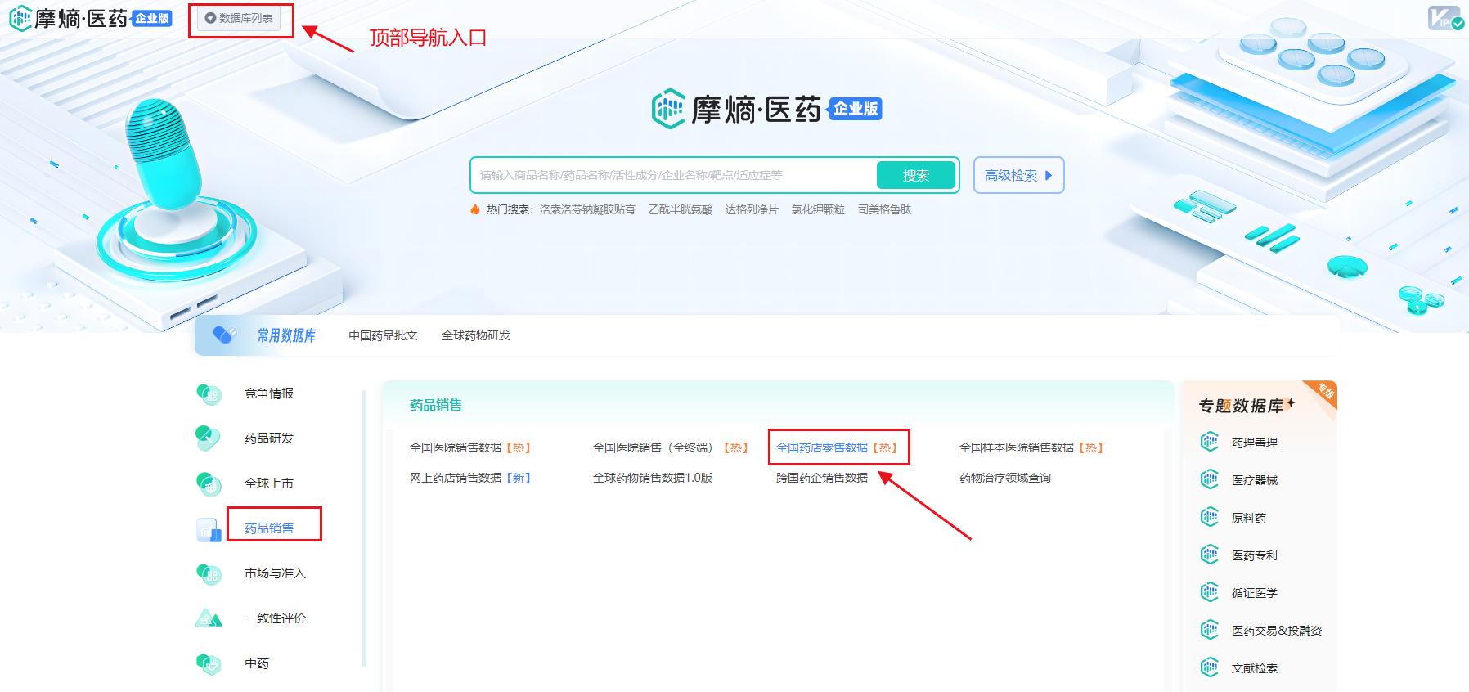Viewport: 1469px width, 692px height.
Task: Select hot search 达格列净片
Action: (x=752, y=209)
